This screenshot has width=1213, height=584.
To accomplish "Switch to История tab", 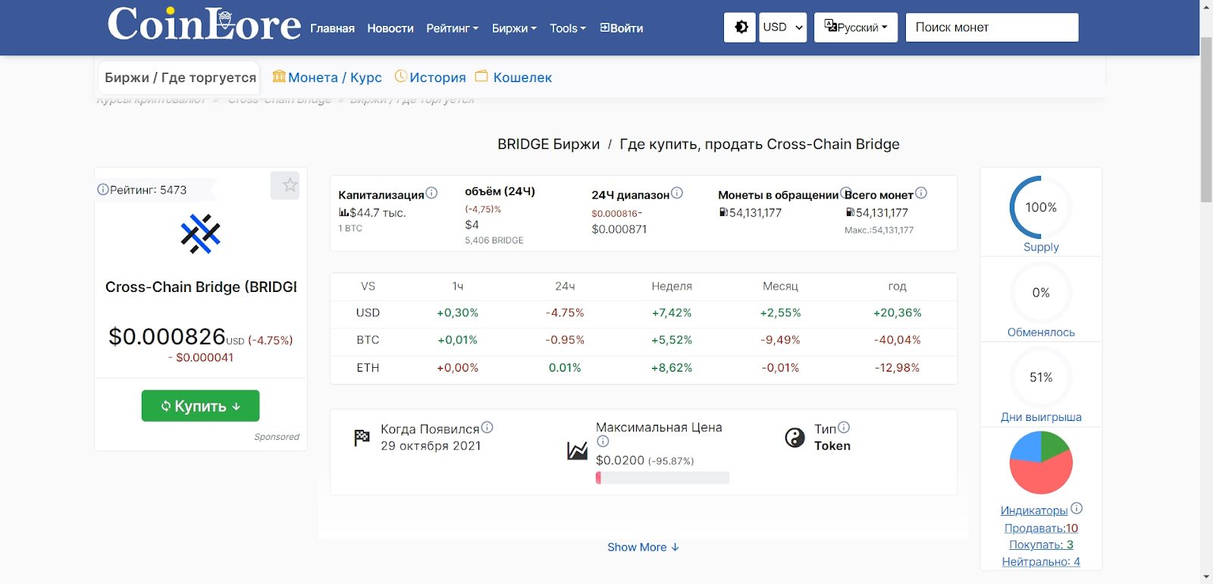I will coord(431,77).
